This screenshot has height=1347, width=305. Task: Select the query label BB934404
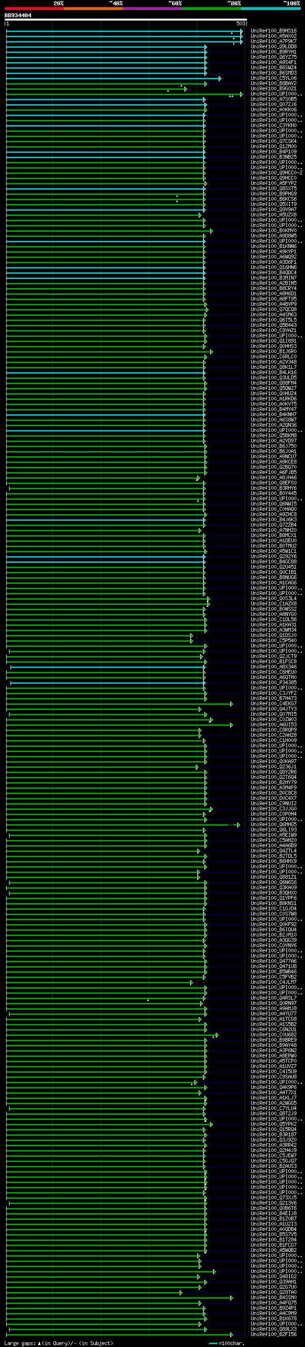pos(18,16)
